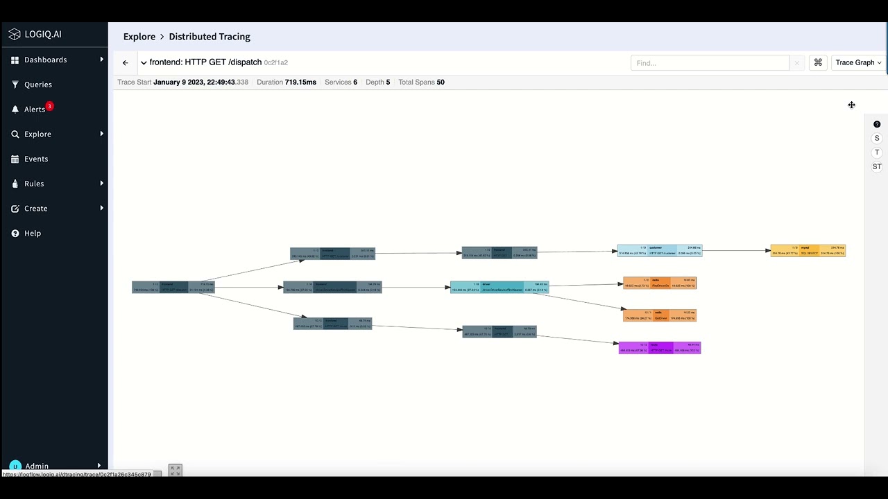This screenshot has width=888, height=499.
Task: Select the teal driver FindNearest node
Action: pos(499,287)
